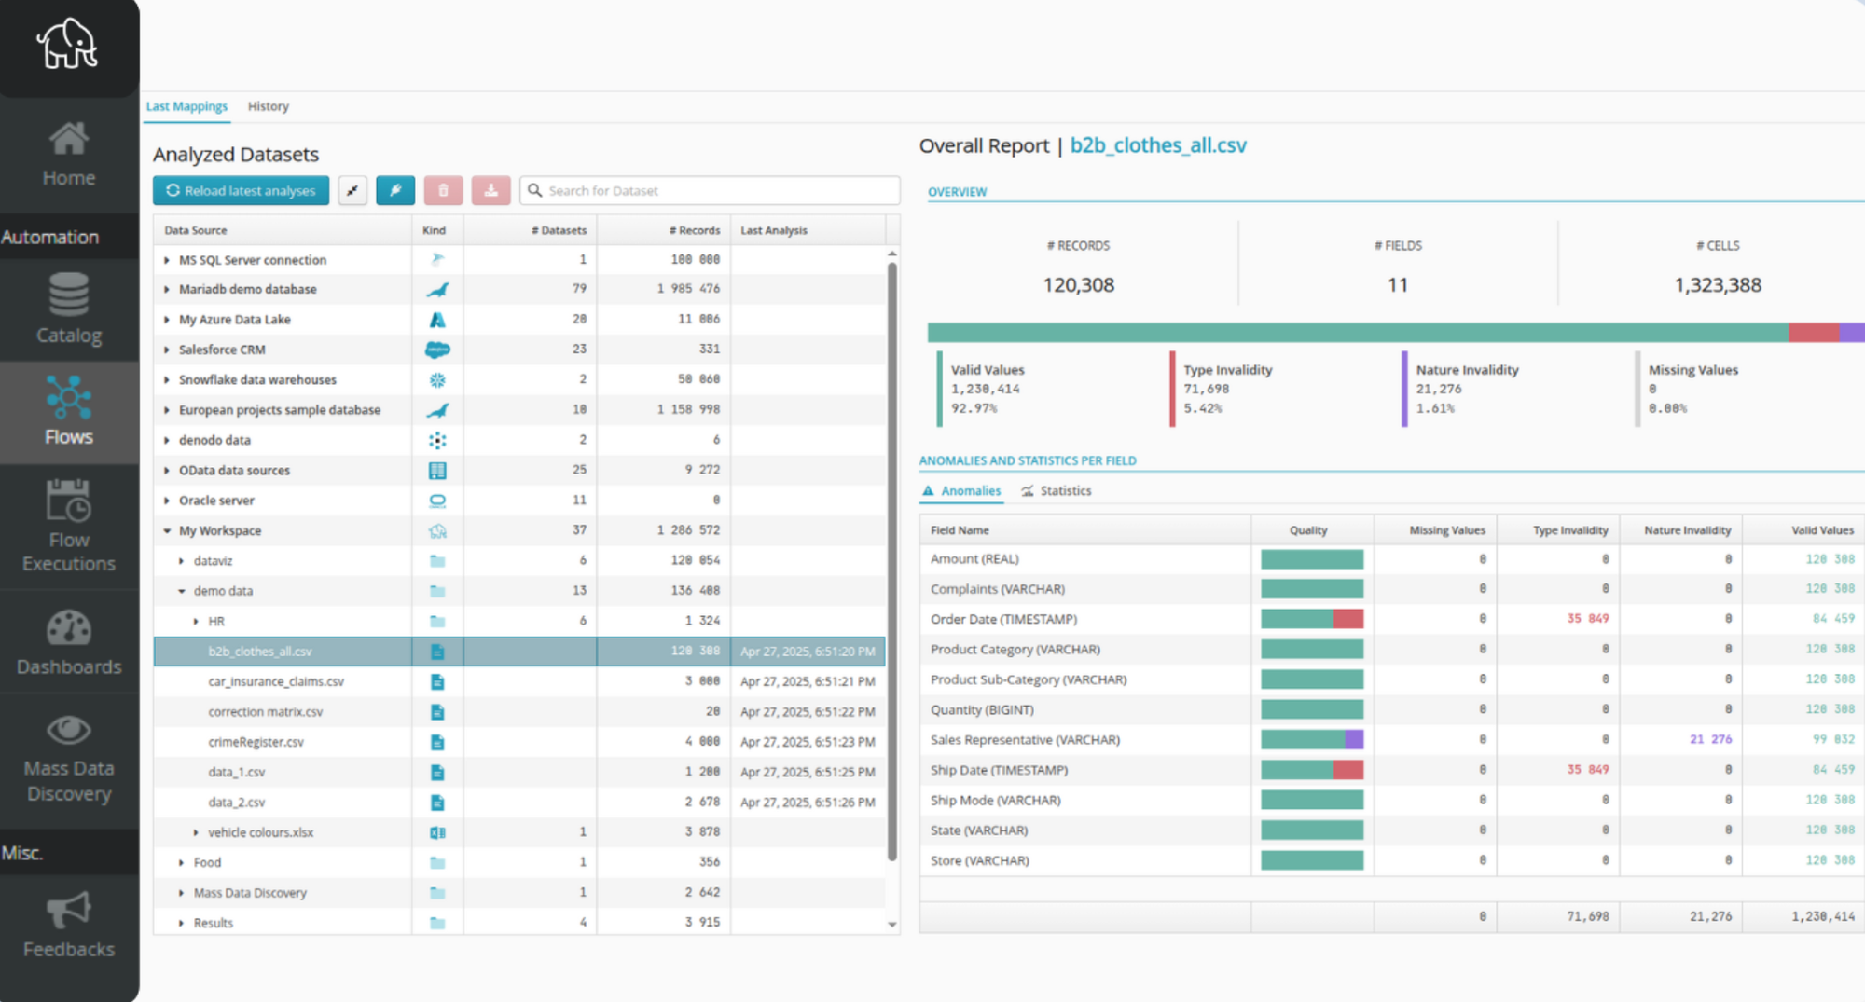Image resolution: width=1865 pixels, height=1002 pixels.
Task: Click the Order Date quality bar
Action: [x=1311, y=619]
